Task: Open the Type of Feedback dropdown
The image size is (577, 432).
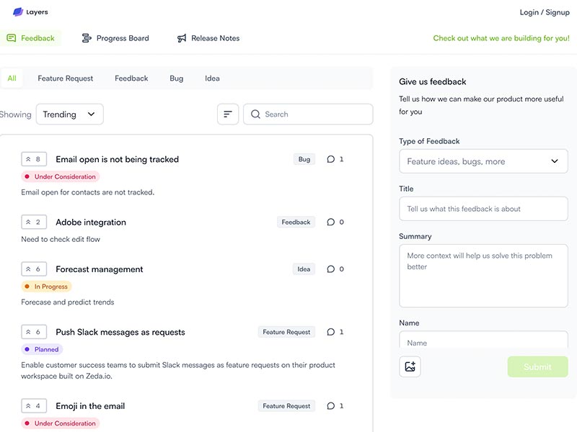Action: [483, 161]
